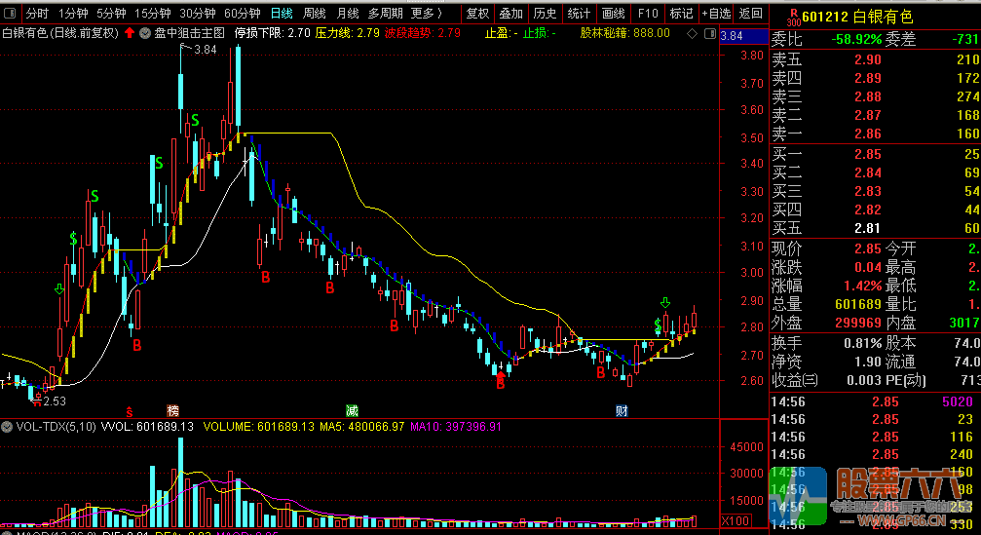
Task: Click the 卖三 row price 2.88
Action: coord(868,97)
